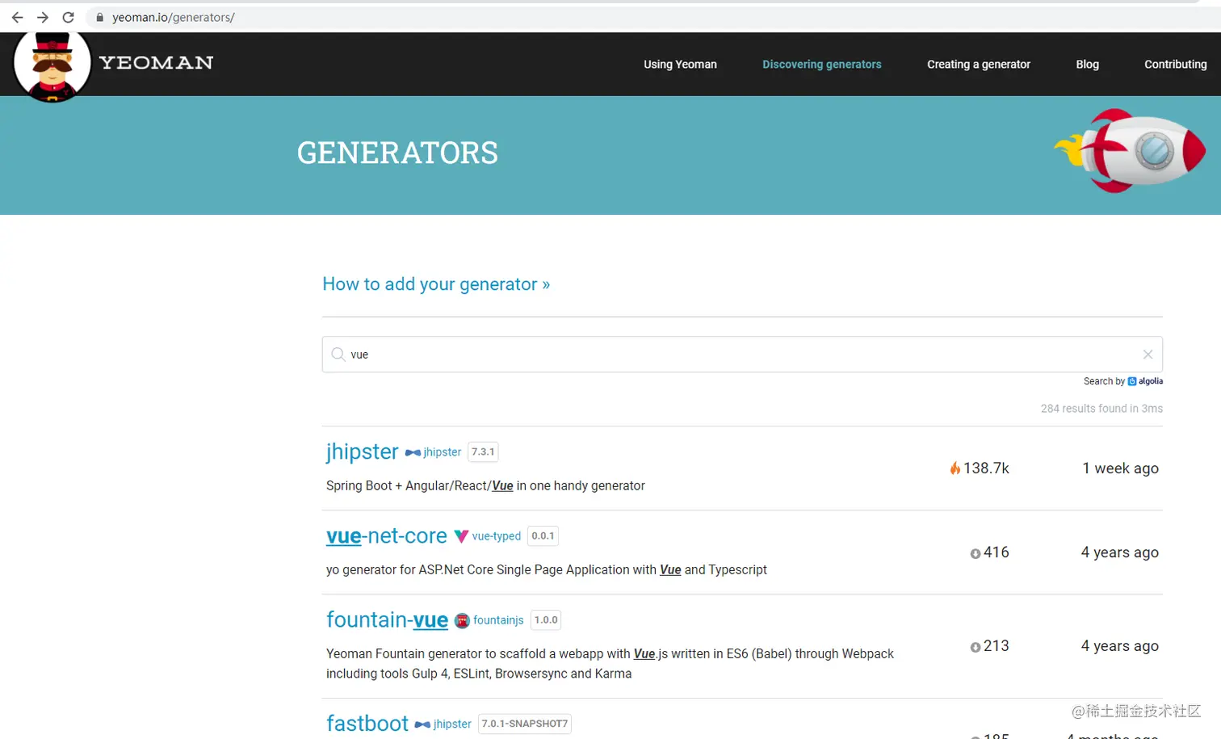
Task: Click the browser forward arrow
Action: pyautogui.click(x=43, y=17)
